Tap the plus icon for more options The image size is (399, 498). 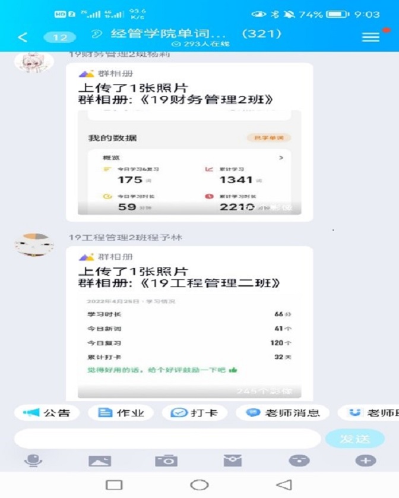pos(366,461)
